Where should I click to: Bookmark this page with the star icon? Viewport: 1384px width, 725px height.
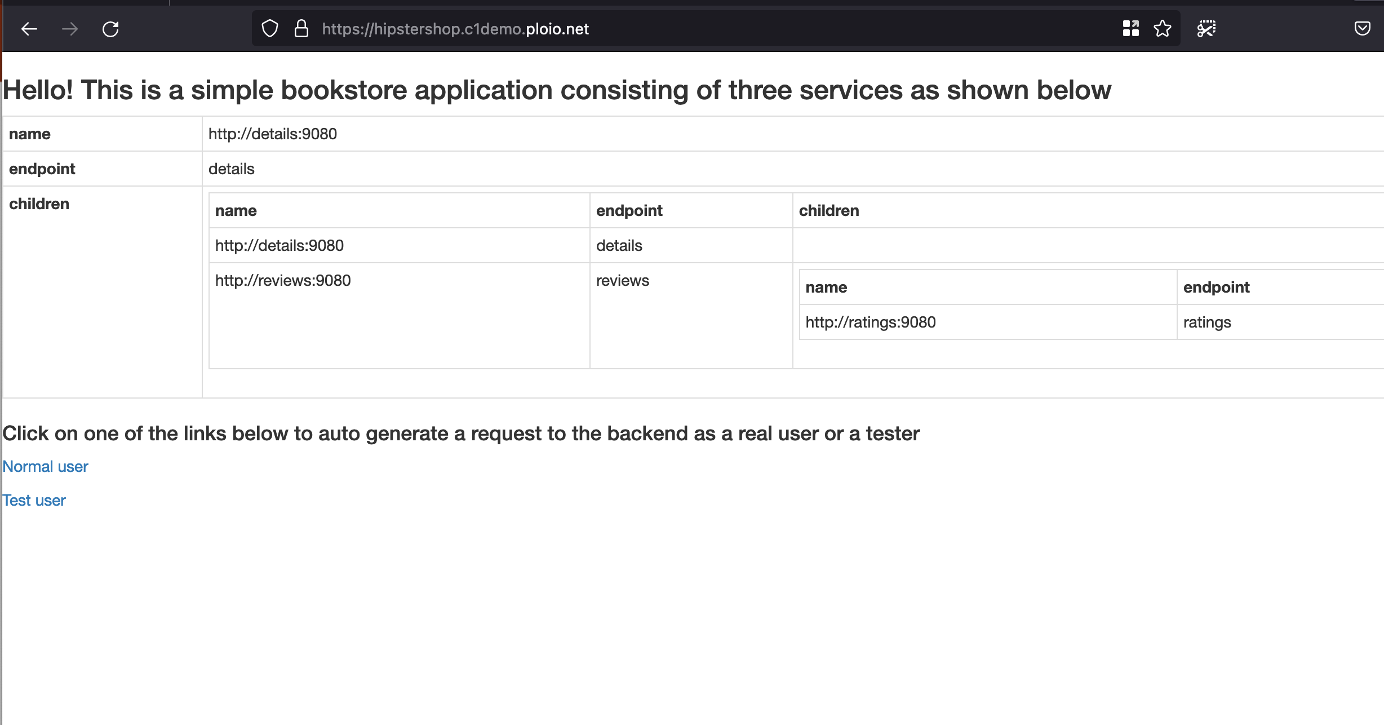point(1162,28)
